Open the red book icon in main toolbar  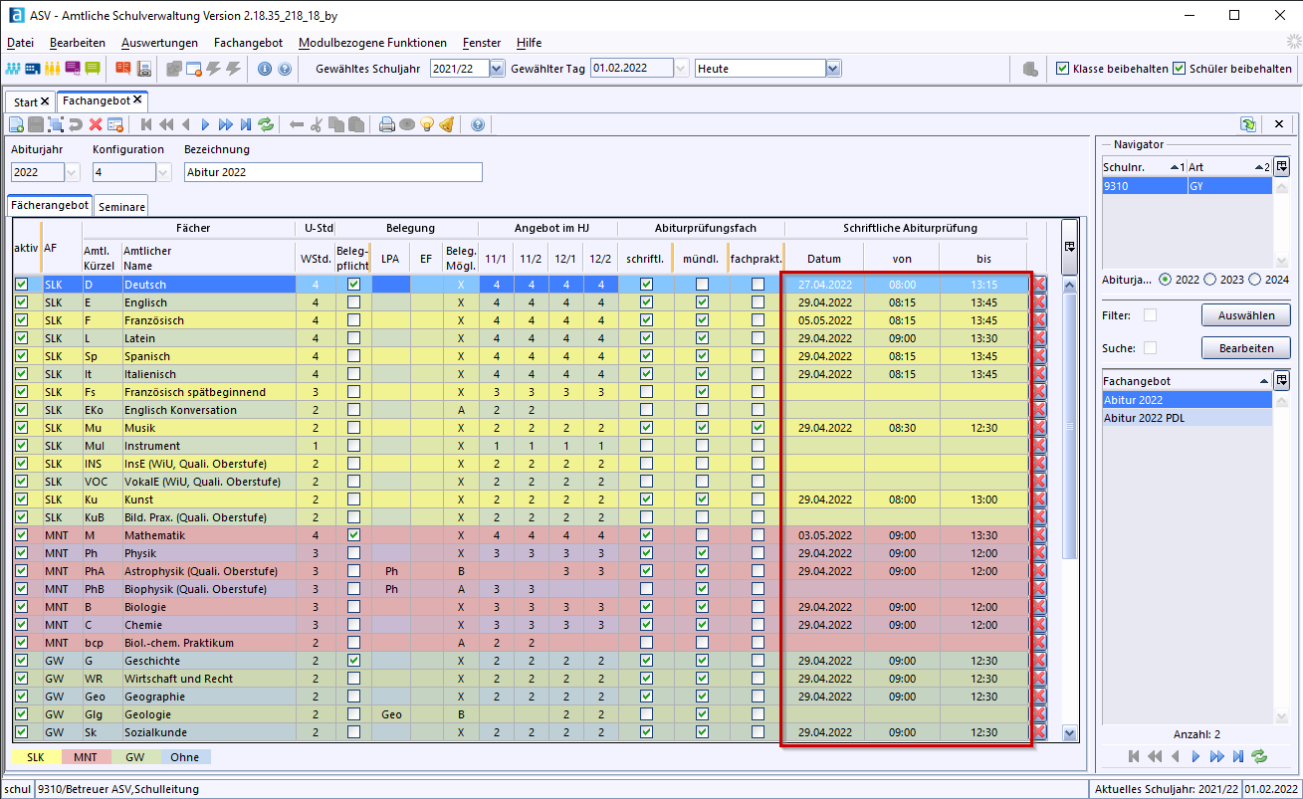pyautogui.click(x=123, y=69)
